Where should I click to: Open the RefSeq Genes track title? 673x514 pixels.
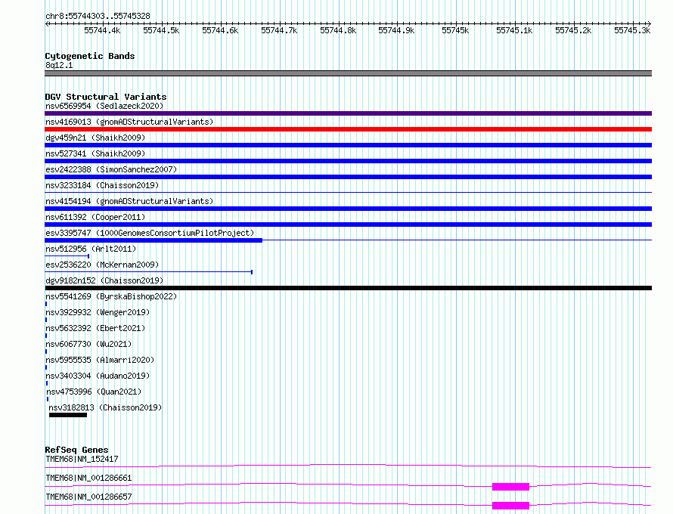76,450
